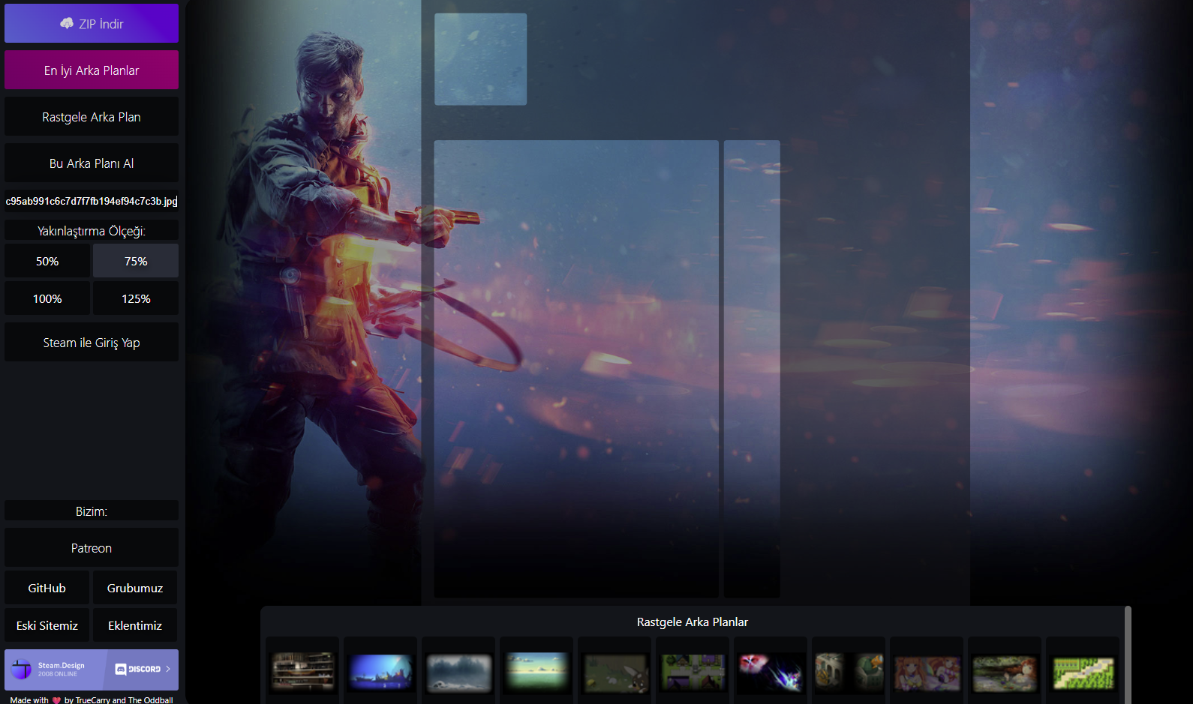This screenshot has height=704, width=1193.
Task: Visit the GitHub link
Action: click(x=47, y=588)
